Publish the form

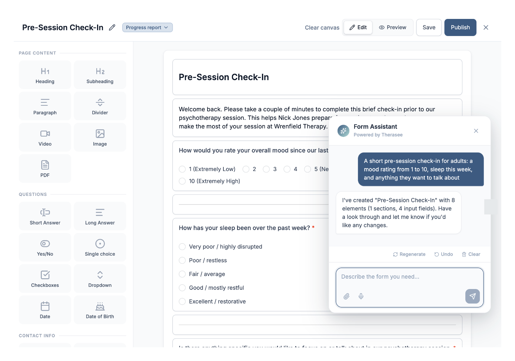tap(461, 27)
